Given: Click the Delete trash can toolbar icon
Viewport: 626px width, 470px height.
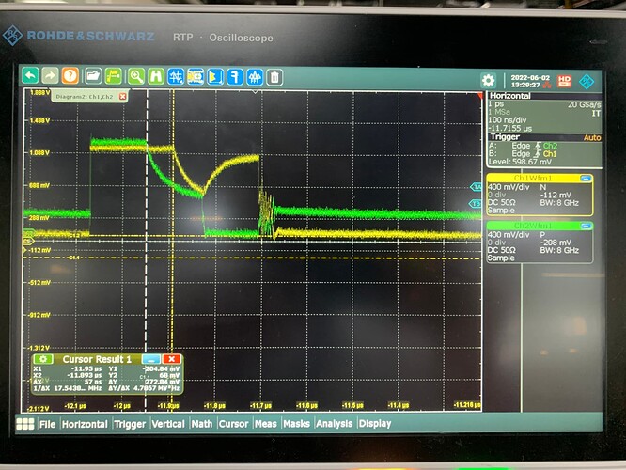Looking at the screenshot, I should pyautogui.click(x=274, y=77).
